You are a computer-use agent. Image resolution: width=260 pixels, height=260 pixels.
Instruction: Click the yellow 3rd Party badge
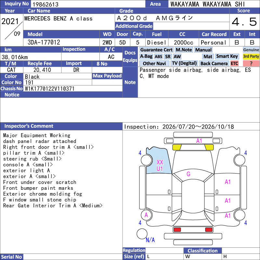pos(251,57)
